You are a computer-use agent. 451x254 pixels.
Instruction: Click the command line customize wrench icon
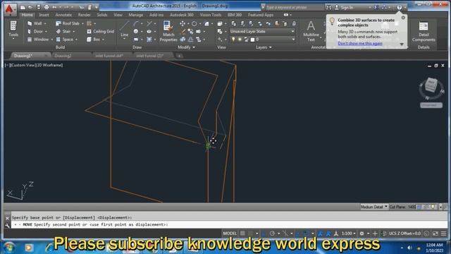(8, 225)
